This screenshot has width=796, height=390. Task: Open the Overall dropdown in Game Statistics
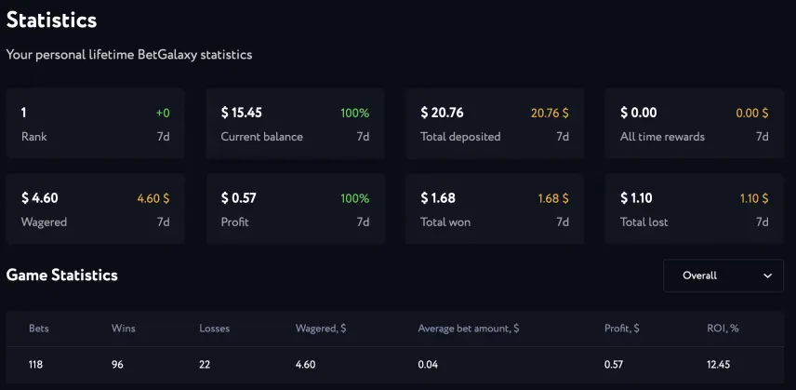pyautogui.click(x=723, y=276)
